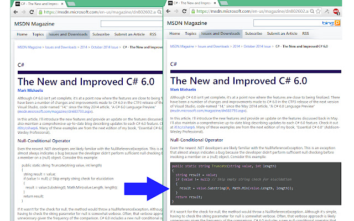The image size is (354, 221).
Task: Open Topics in the right window navigation
Action: tap(190, 34)
